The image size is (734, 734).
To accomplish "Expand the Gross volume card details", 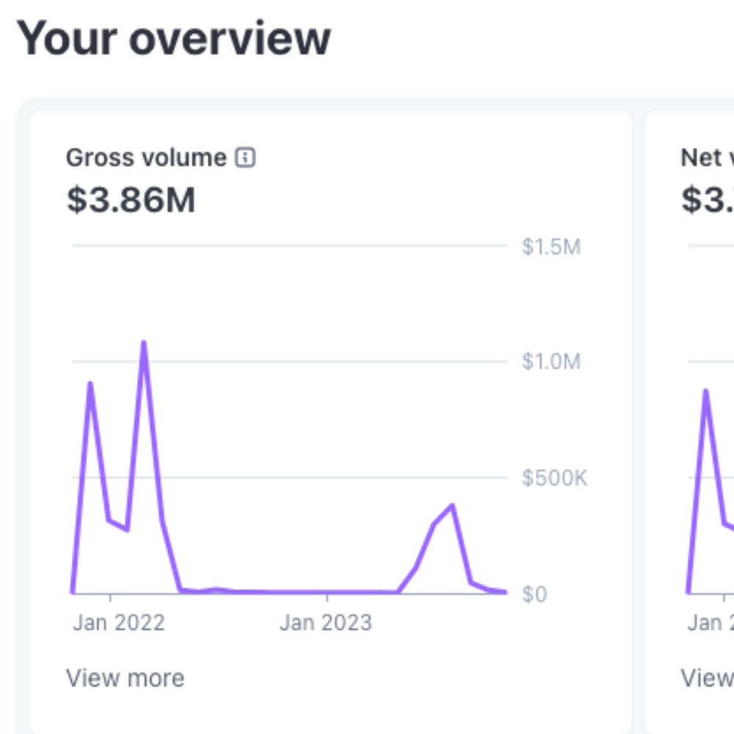I will pos(126,677).
